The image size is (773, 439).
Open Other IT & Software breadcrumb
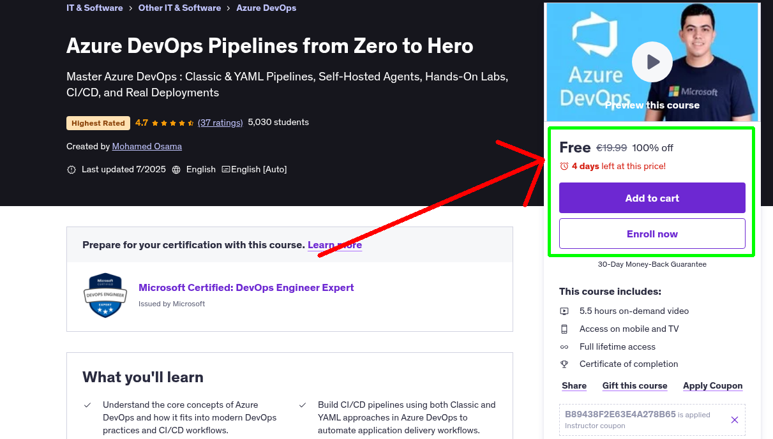[179, 8]
